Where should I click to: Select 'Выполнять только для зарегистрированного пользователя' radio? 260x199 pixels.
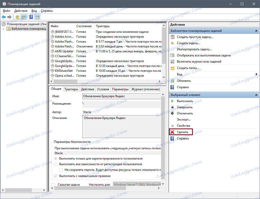tap(56, 158)
